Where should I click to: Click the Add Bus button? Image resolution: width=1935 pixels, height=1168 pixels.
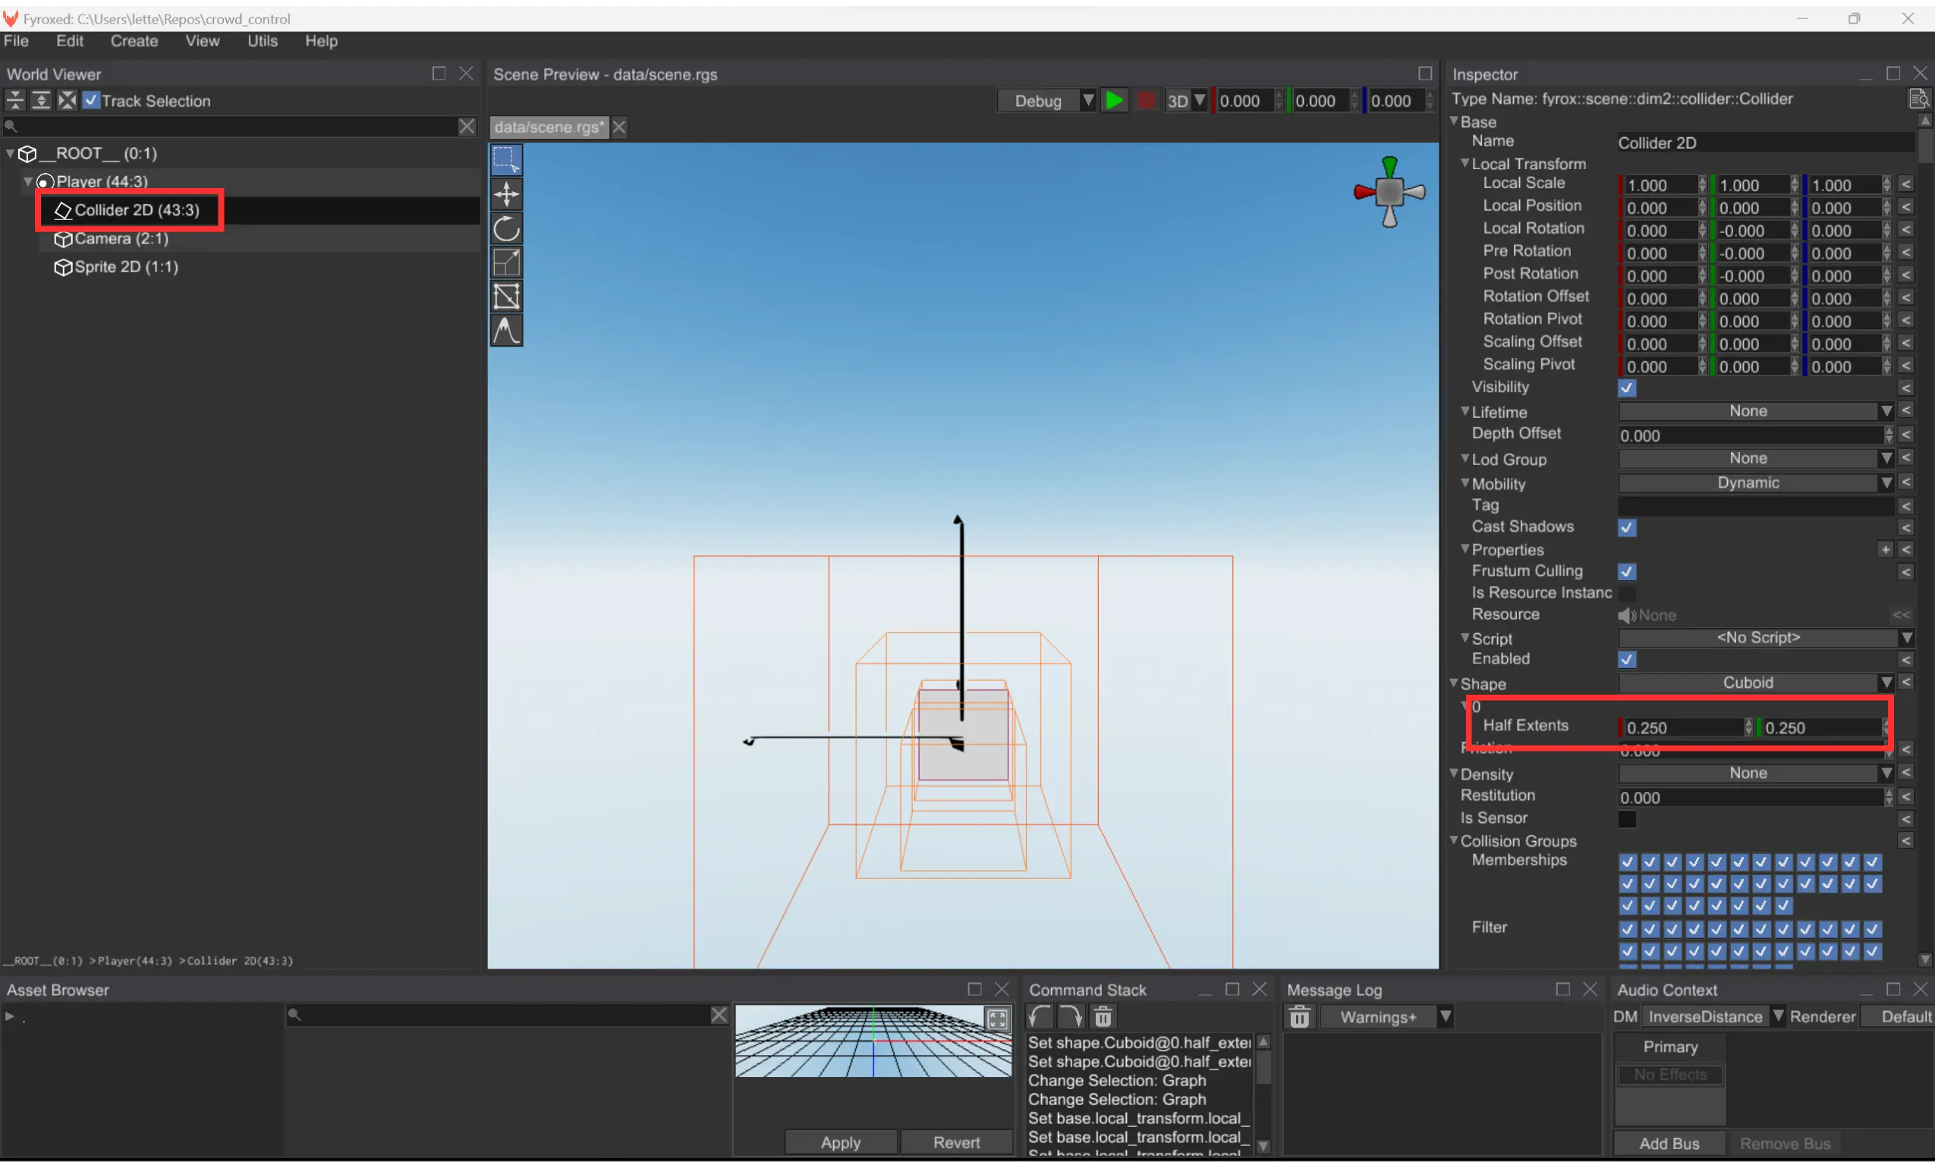click(1669, 1144)
